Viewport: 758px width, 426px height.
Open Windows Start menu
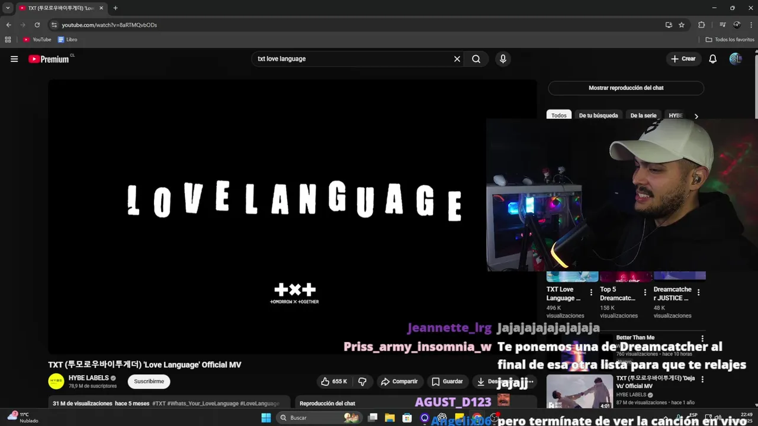pyautogui.click(x=266, y=418)
